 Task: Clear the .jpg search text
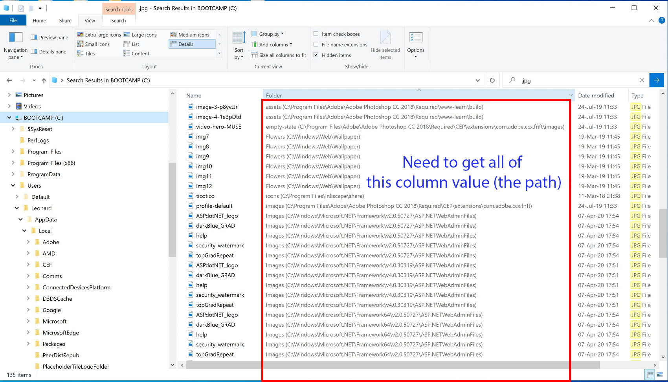642,80
